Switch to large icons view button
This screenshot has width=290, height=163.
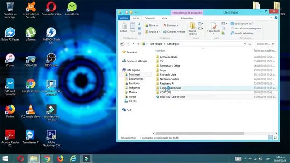[275, 138]
